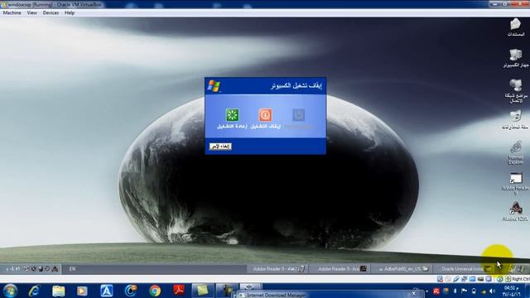The height and width of the screenshot is (298, 530).
Task: Click the Bluetooth tray icon
Action: click(x=455, y=291)
